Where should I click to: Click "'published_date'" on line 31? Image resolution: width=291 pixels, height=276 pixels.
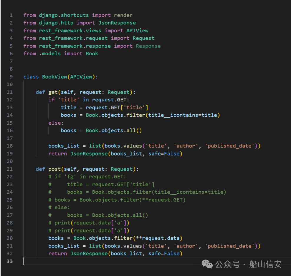229,246
